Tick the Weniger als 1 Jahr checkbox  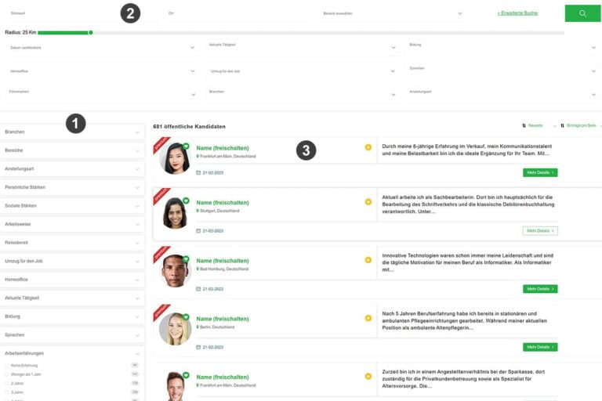pyautogui.click(x=7, y=374)
